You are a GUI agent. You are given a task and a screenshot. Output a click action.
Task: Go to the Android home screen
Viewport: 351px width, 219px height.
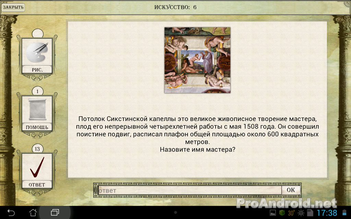coord(33,212)
